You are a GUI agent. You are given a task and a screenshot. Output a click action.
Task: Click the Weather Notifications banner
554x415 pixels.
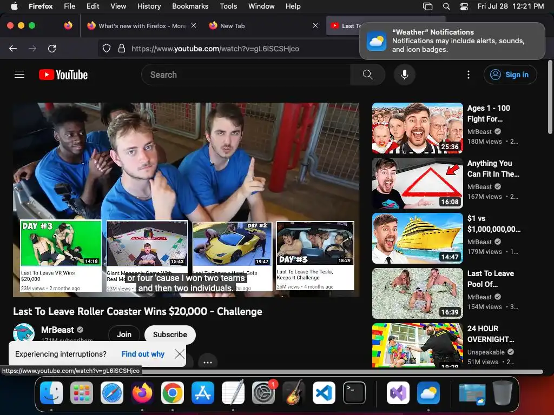452,41
